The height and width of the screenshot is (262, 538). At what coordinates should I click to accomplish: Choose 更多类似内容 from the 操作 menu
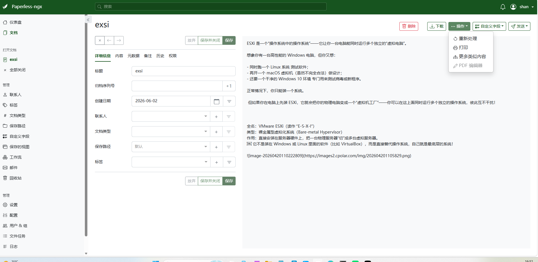click(471, 57)
